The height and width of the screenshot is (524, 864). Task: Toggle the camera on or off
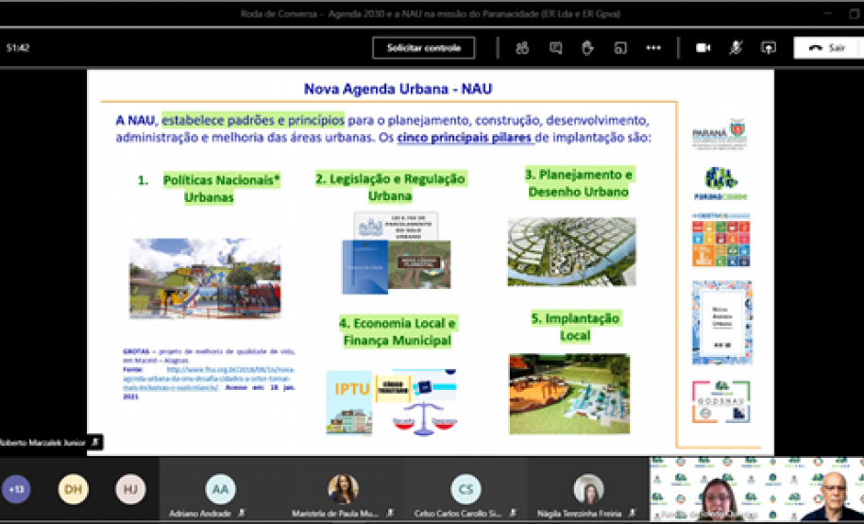(703, 48)
